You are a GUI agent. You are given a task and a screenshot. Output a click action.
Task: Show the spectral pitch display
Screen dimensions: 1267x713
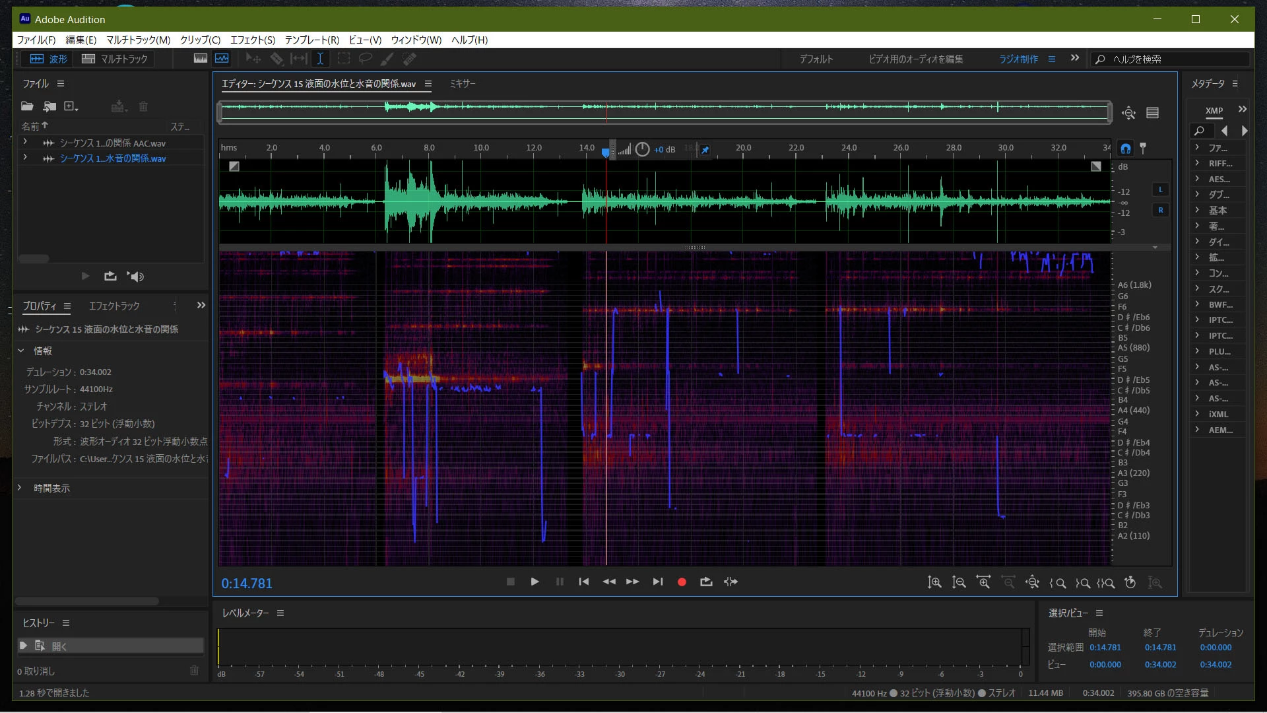[222, 59]
